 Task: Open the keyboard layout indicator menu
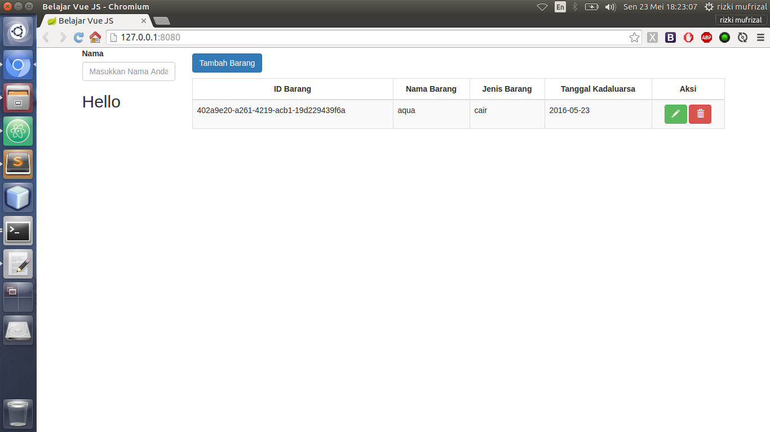coord(560,7)
